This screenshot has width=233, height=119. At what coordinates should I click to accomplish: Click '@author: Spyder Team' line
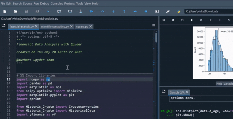pyautogui.click(x=35, y=60)
